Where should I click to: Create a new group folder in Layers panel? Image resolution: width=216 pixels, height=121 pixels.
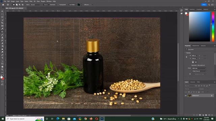(206, 115)
